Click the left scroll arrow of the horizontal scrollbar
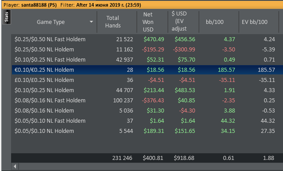The width and height of the screenshot is (283, 171). point(15,166)
